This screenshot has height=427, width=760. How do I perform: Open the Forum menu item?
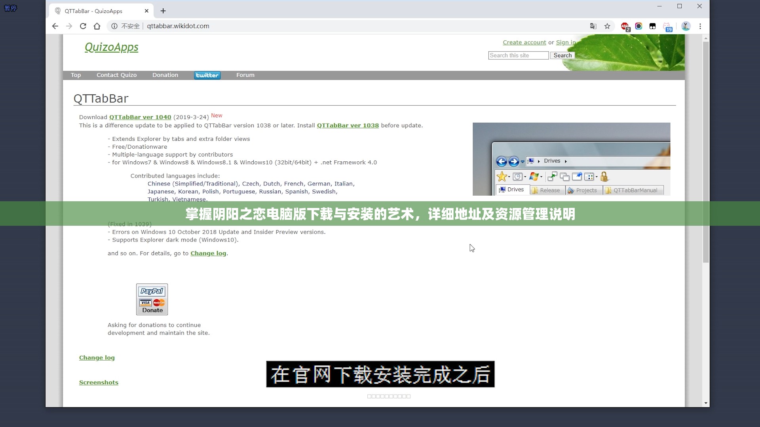245,75
